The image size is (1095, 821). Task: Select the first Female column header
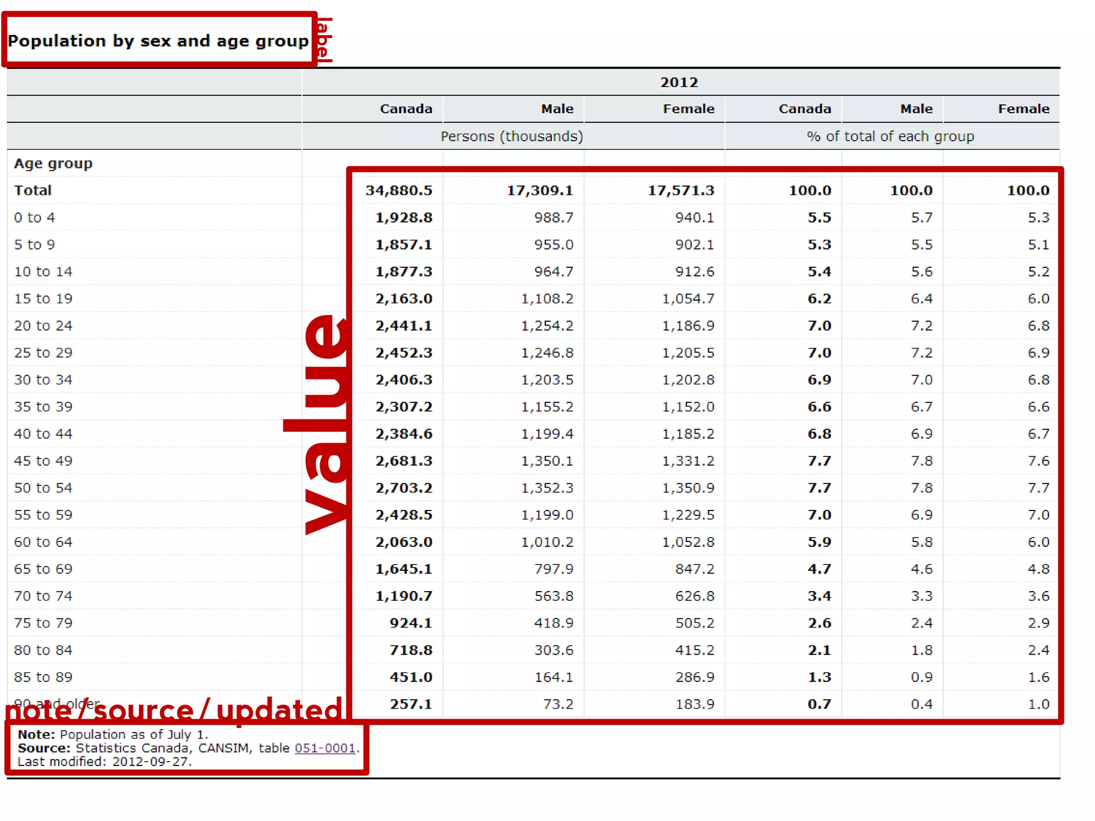(688, 109)
